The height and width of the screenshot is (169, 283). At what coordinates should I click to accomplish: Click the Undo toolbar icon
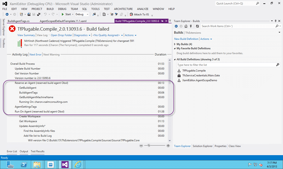click(45, 14)
